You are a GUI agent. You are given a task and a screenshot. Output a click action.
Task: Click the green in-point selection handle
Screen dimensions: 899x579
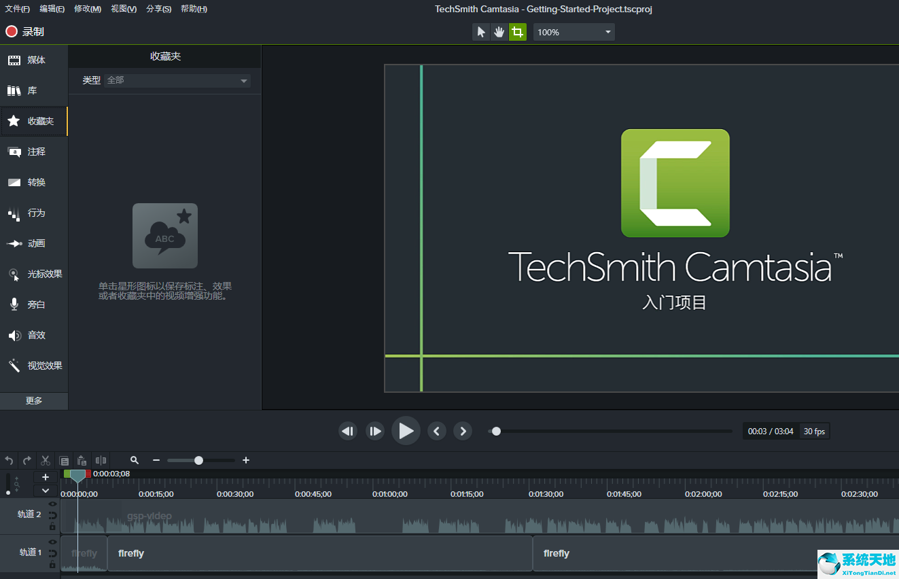coord(67,474)
